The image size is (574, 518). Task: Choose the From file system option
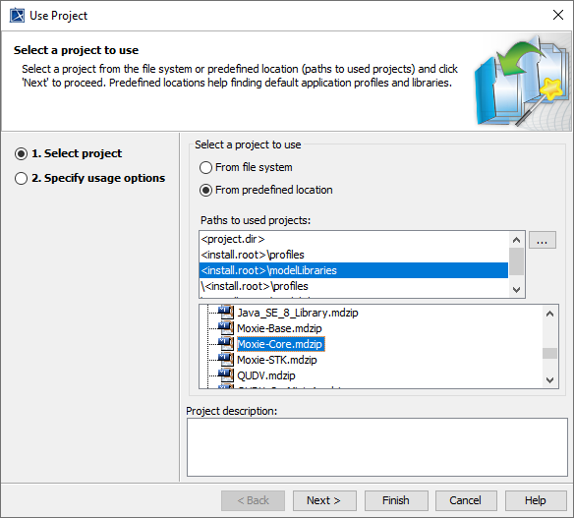click(x=246, y=167)
